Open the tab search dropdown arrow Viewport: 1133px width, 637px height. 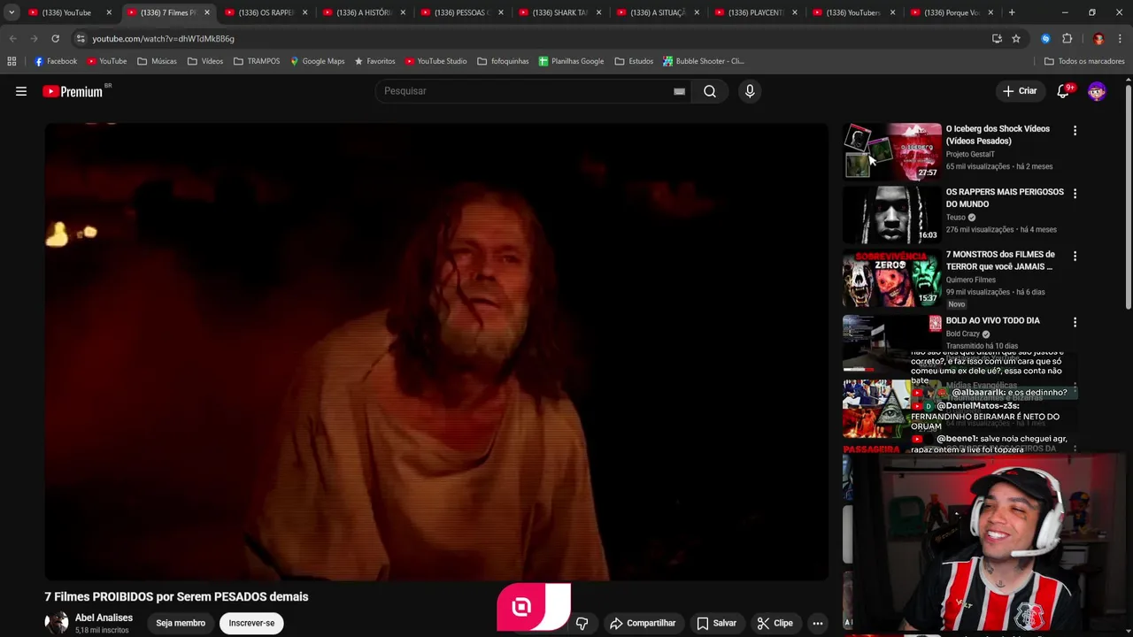(12, 12)
